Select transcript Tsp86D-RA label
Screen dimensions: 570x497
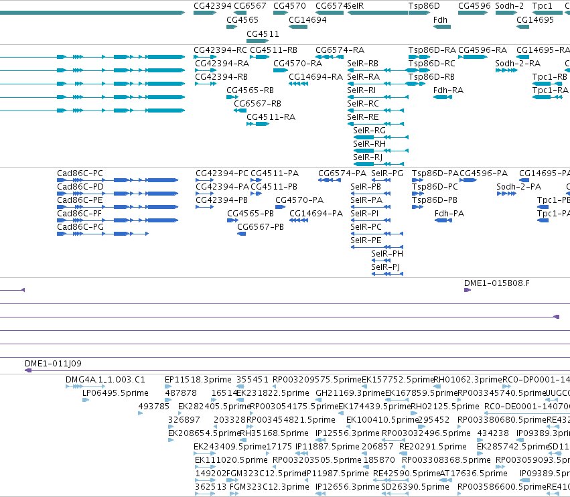click(432, 50)
